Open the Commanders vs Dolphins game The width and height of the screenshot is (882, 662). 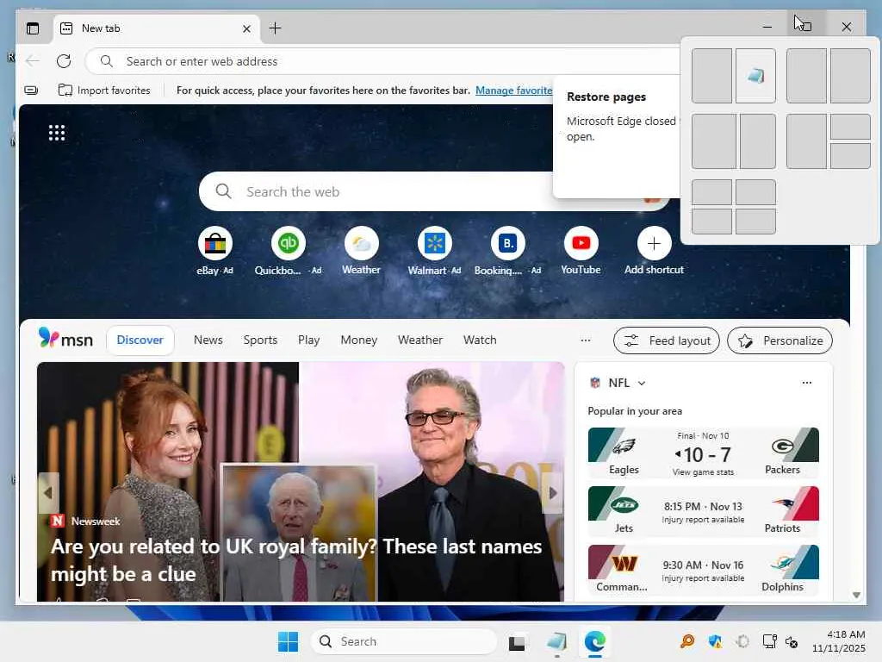pos(703,570)
